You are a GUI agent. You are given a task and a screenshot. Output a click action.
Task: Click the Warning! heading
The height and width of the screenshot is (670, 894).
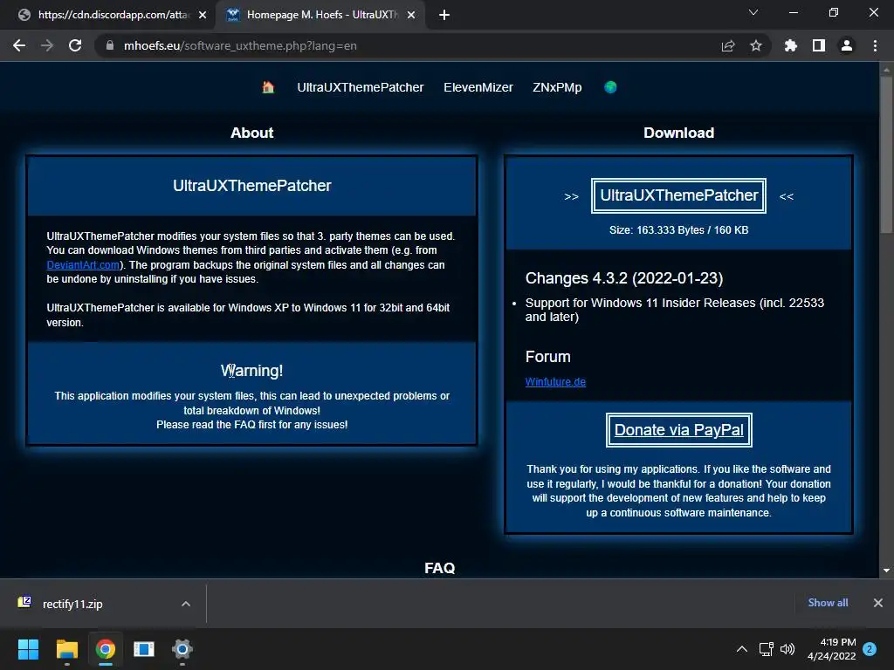pos(251,370)
